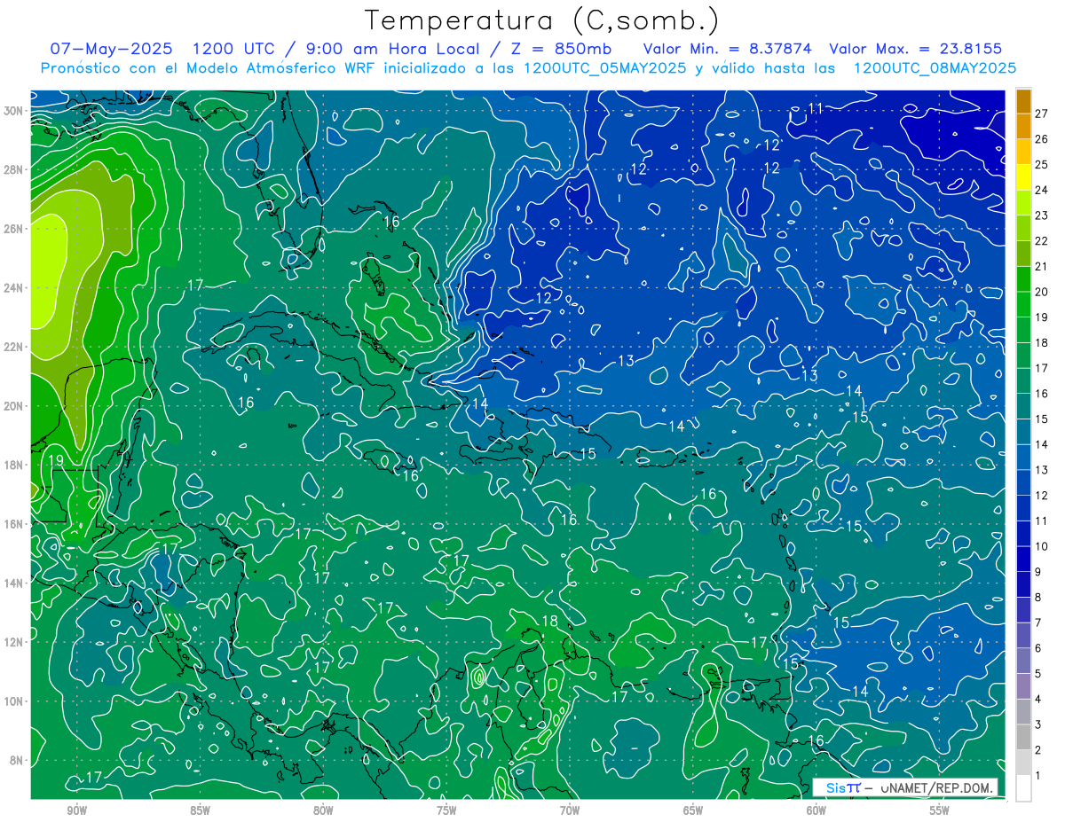This screenshot has width=1065, height=822.
Task: Click the longitude label "55W"
Action: 940,810
